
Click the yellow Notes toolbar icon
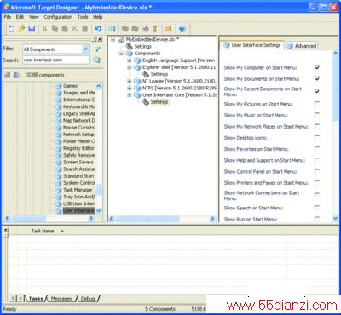click(x=169, y=29)
